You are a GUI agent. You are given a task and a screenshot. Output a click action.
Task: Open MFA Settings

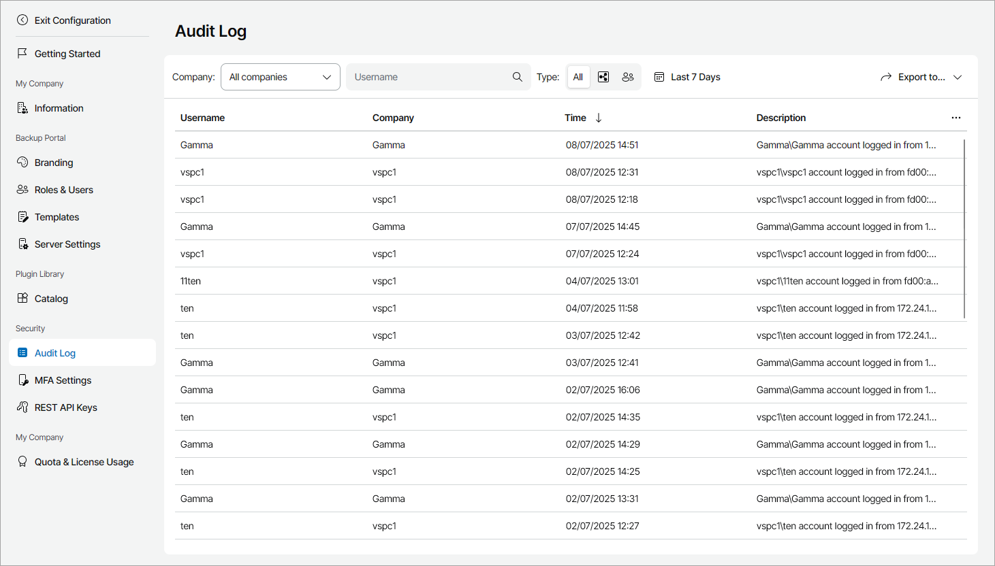(x=61, y=380)
